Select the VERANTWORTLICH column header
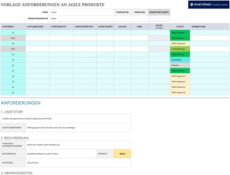230x175 pixels. click(x=85, y=27)
